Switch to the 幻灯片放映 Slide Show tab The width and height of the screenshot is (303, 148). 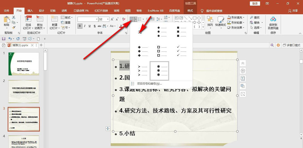(101, 11)
